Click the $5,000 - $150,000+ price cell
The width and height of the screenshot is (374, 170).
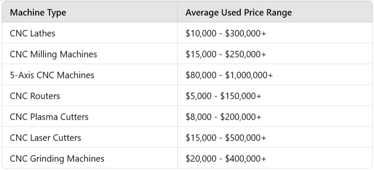pos(275,95)
